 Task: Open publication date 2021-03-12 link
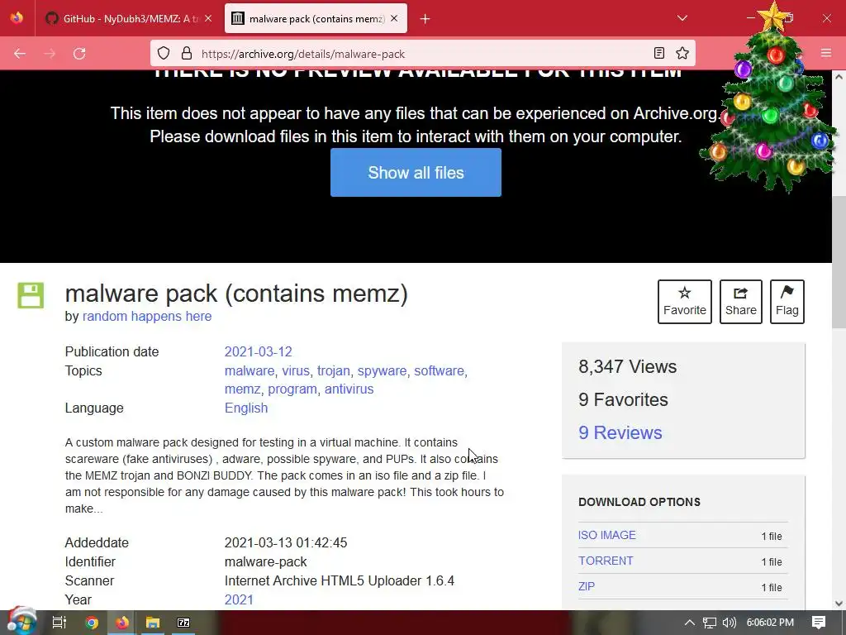point(258,351)
